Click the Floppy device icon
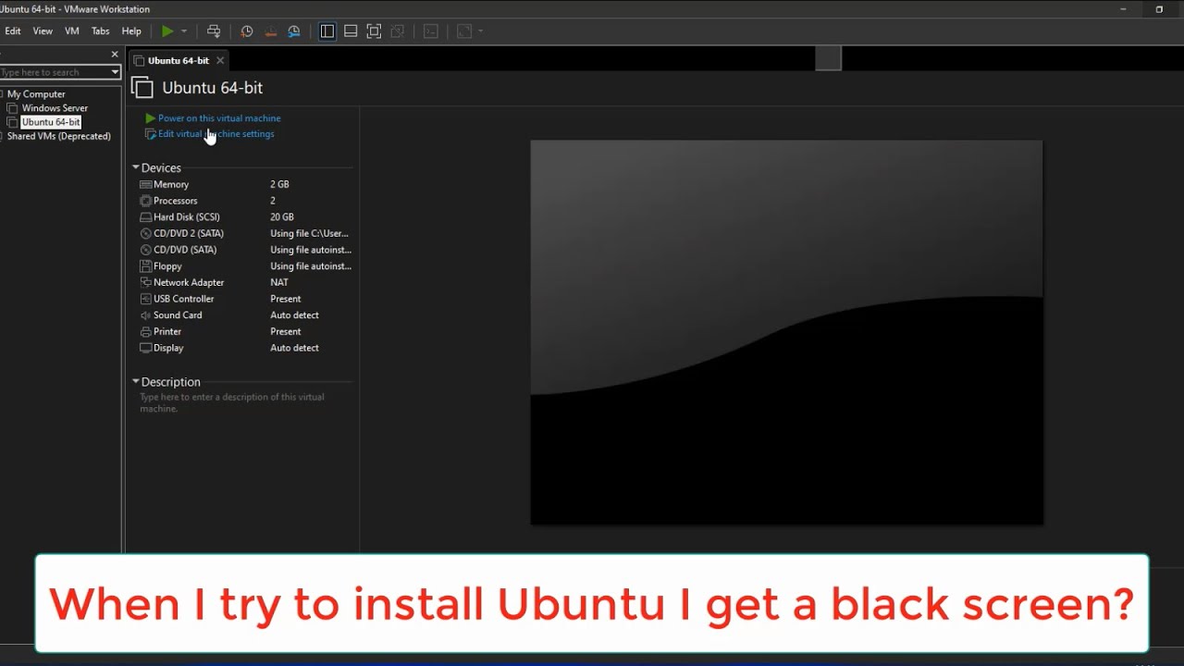Screen dimensions: 1184x666 tap(145, 266)
